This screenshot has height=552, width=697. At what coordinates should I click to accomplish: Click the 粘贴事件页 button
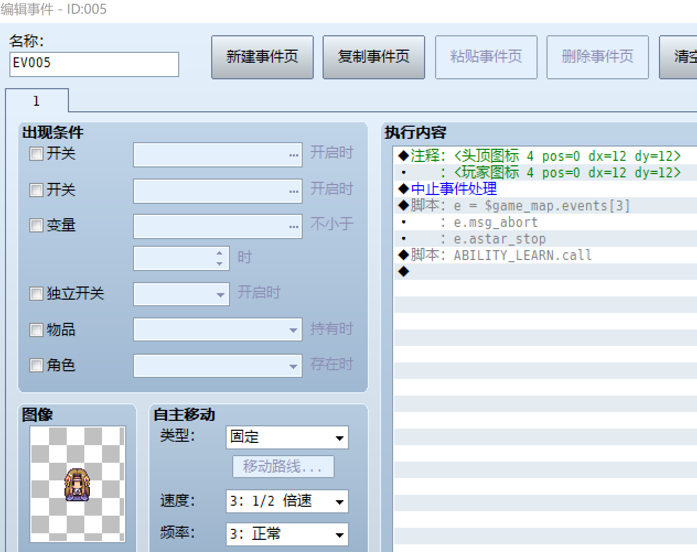pos(486,57)
